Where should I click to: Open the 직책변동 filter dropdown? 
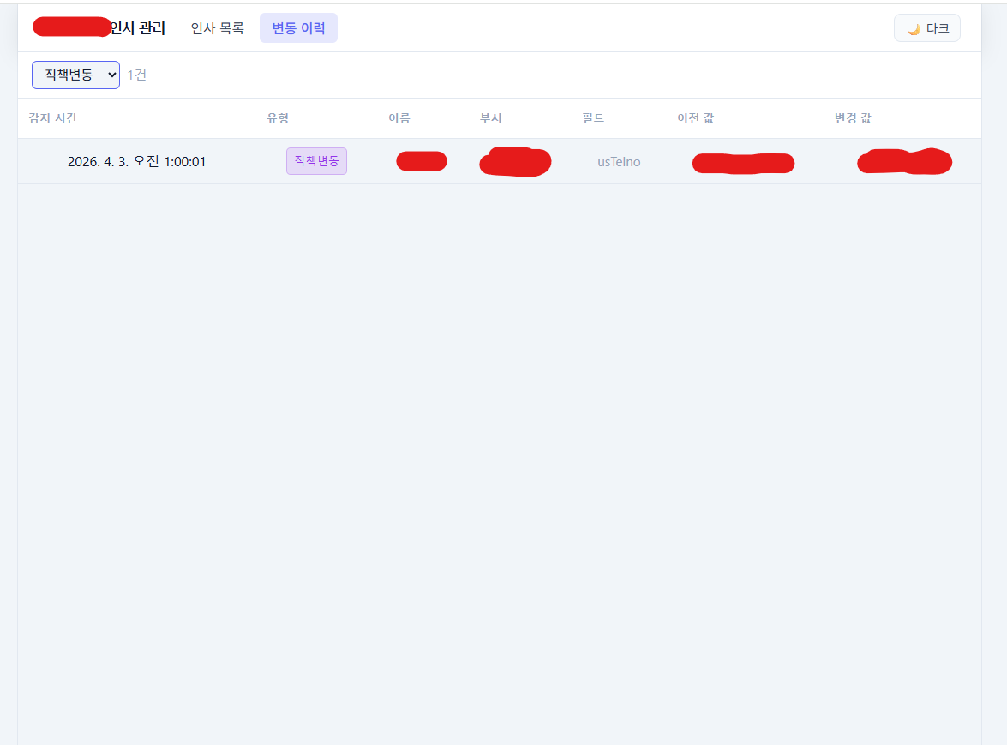click(75, 75)
